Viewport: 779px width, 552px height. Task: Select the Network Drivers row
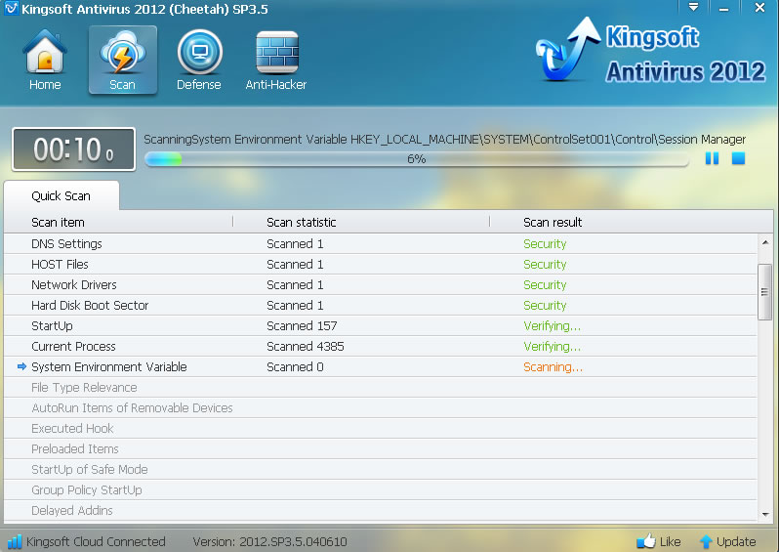pyautogui.click(x=380, y=285)
